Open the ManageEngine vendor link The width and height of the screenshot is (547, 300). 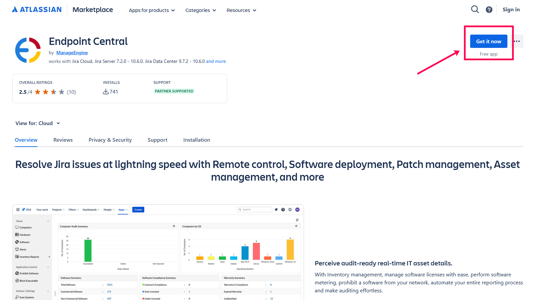72,53
